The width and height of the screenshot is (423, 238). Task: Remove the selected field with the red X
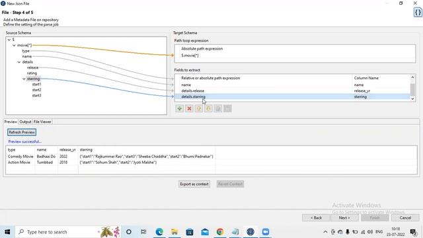point(189,108)
